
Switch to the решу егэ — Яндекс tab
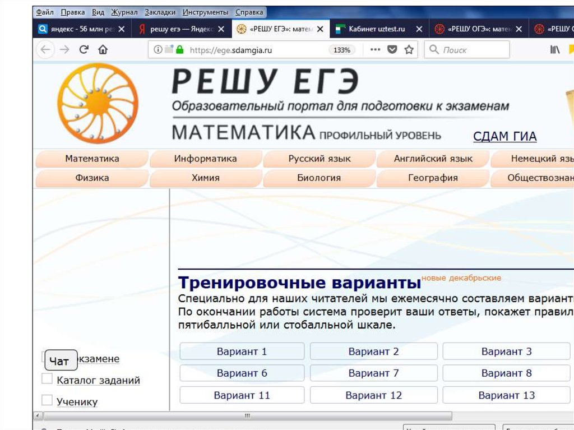[181, 29]
